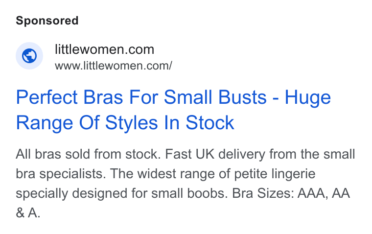
Task: Click 'Range Of Styles In Stock' headline line
Action: click(x=125, y=123)
